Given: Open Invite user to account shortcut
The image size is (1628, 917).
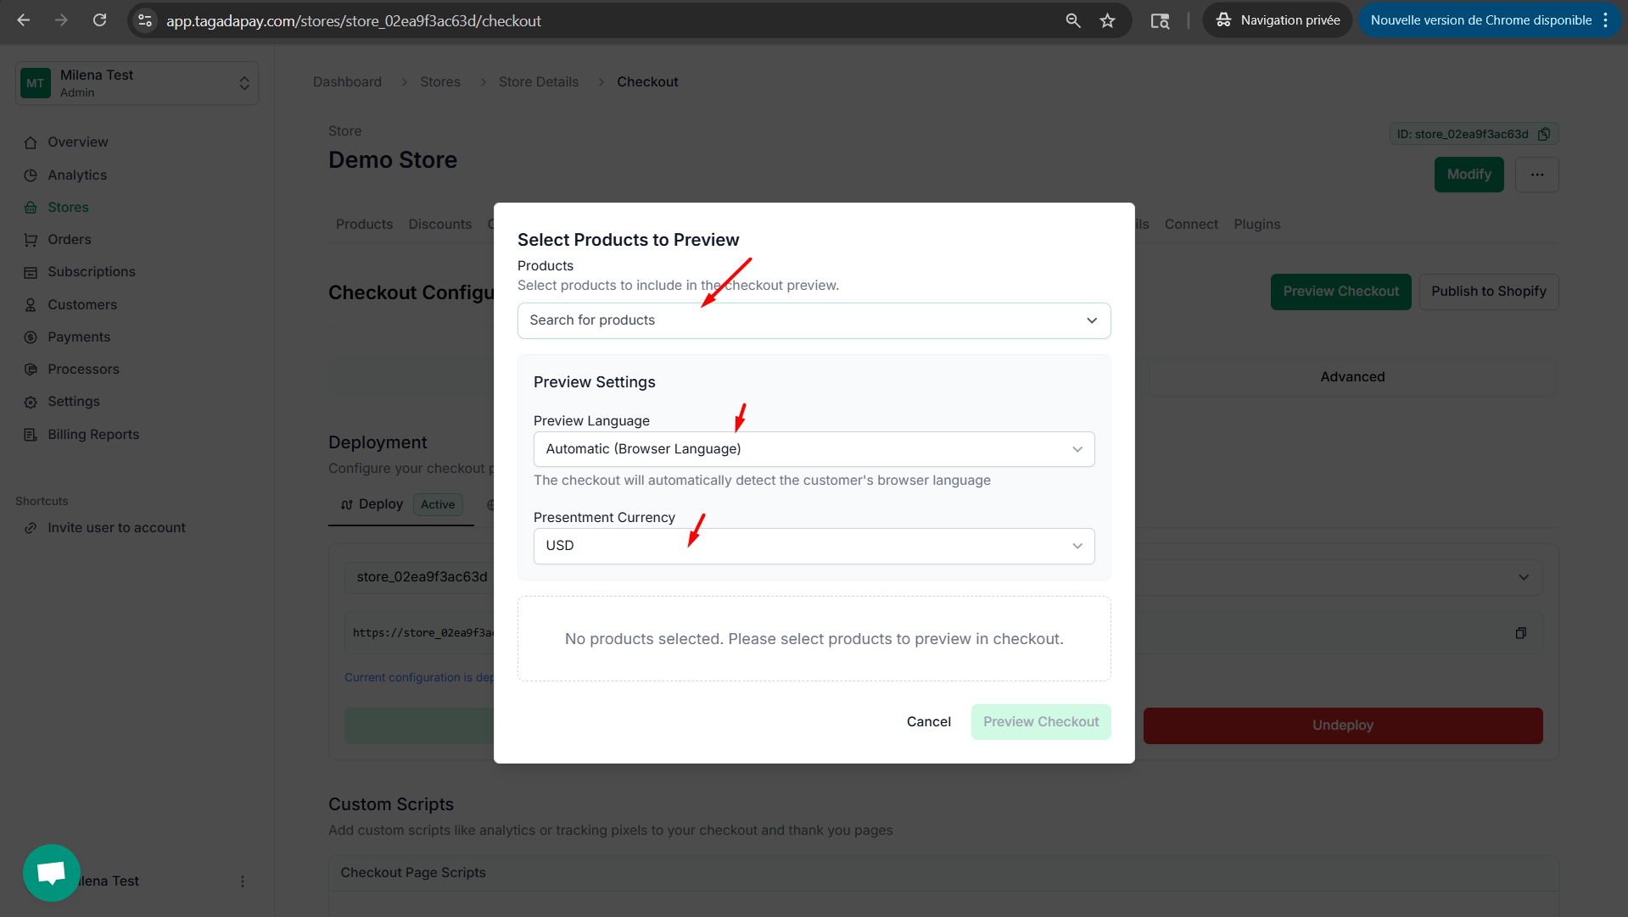Looking at the screenshot, I should tap(116, 528).
